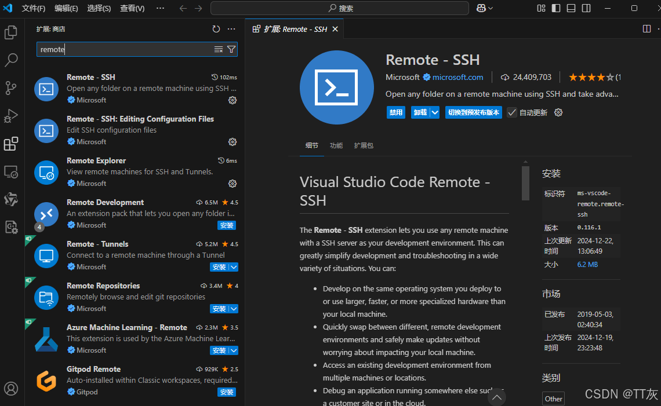Image resolution: width=661 pixels, height=406 pixels.
Task: Click the Other category tag
Action: click(x=554, y=399)
